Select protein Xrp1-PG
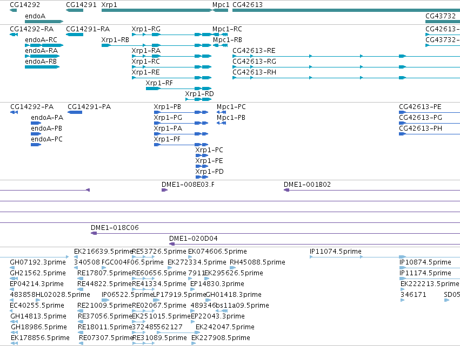The image size is (460, 346). [x=168, y=118]
